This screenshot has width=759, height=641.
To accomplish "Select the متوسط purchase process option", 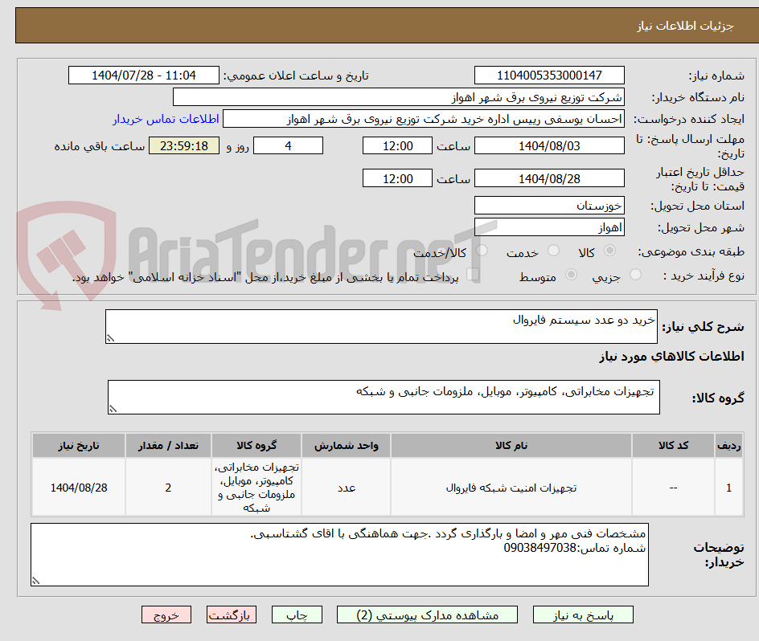I will point(572,275).
